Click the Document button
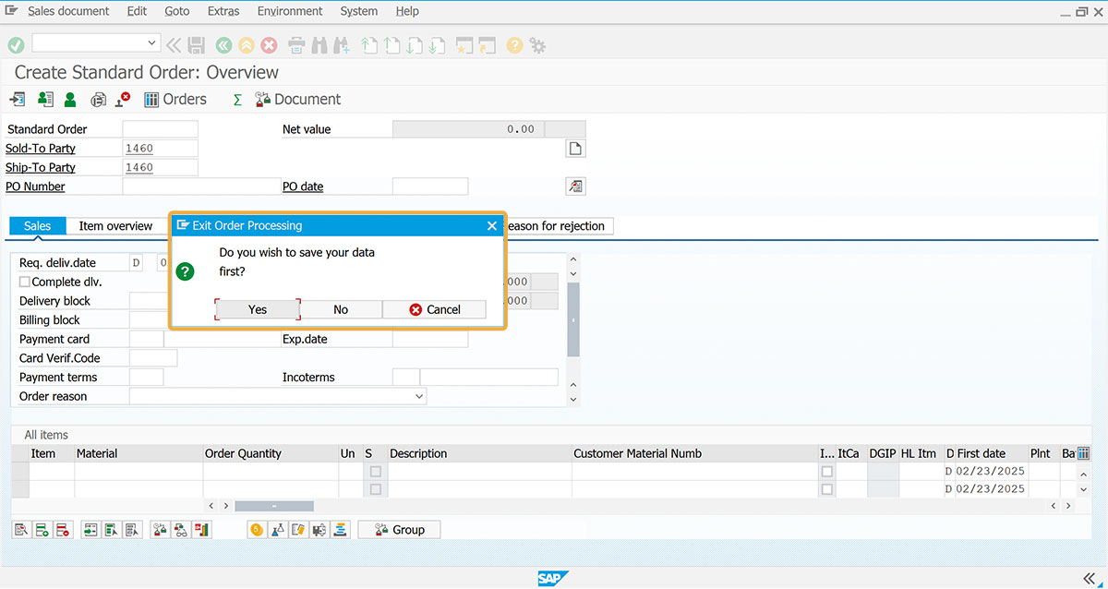The height and width of the screenshot is (589, 1108). point(297,100)
